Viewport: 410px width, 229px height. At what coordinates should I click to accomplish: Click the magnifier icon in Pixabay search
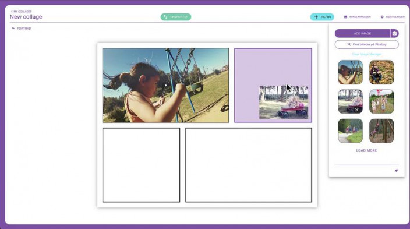349,44
